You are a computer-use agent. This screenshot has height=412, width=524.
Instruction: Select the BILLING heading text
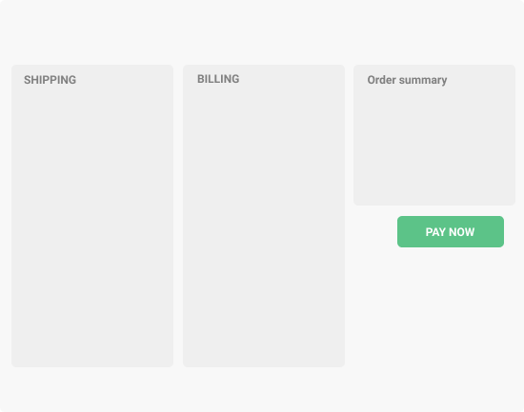[218, 79]
